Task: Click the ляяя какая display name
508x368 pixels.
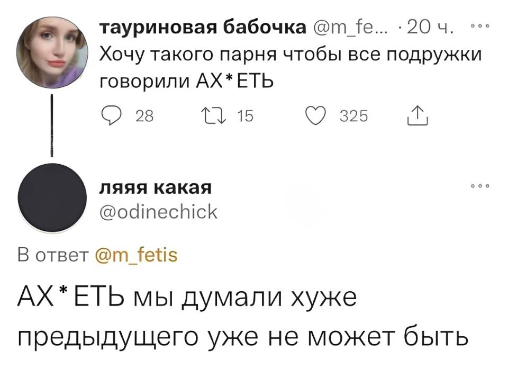Action: tap(156, 187)
